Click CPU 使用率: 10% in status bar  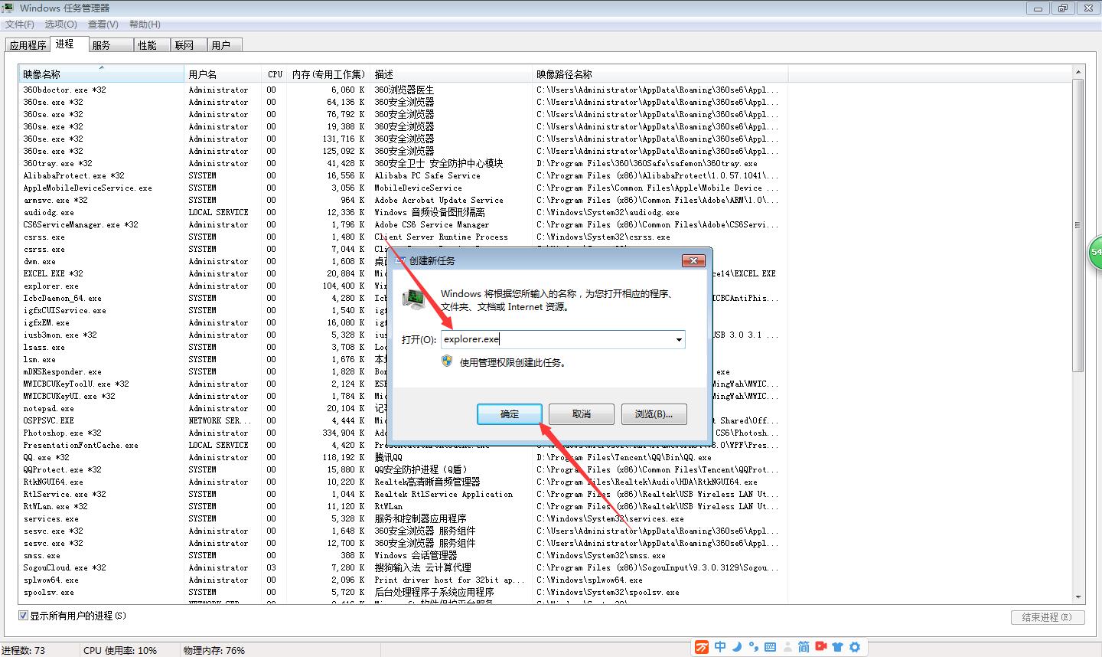pos(120,650)
